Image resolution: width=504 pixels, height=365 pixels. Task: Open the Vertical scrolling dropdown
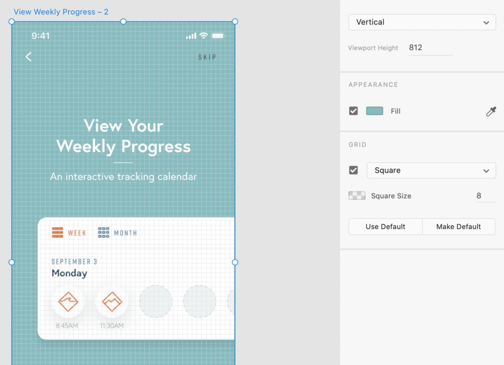coord(422,22)
